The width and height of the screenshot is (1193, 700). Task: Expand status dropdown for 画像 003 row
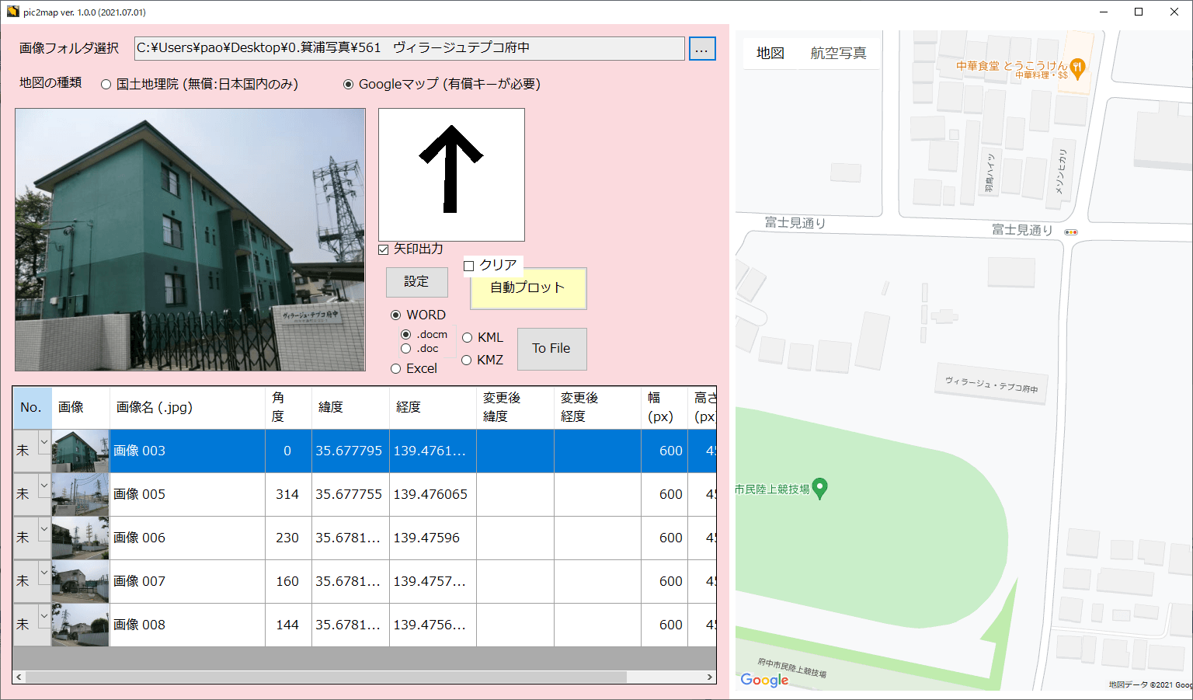[43, 442]
